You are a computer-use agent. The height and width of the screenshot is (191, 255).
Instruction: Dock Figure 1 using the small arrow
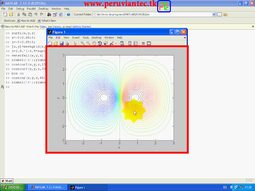coord(185,38)
